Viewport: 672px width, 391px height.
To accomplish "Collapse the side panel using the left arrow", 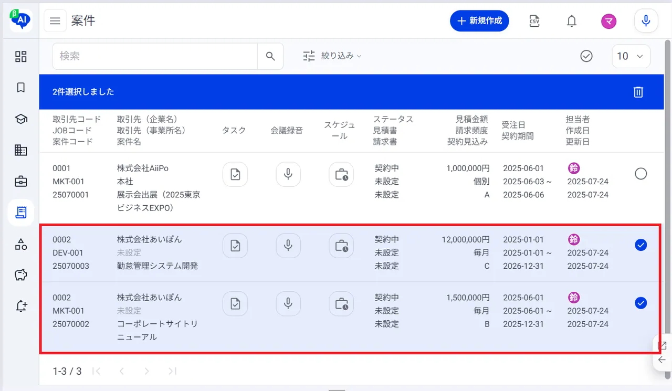I will click(662, 360).
